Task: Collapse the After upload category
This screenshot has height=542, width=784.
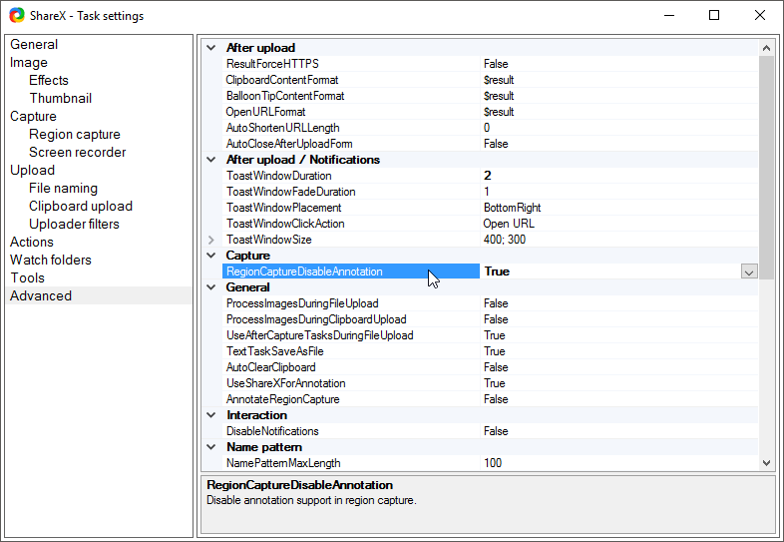Action: pyautogui.click(x=210, y=48)
